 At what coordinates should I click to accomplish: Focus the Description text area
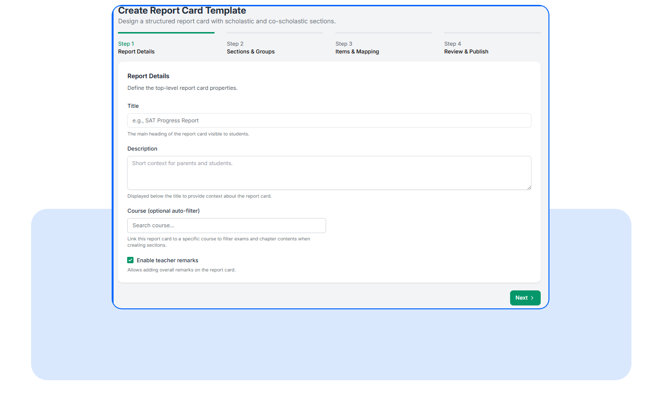[329, 172]
